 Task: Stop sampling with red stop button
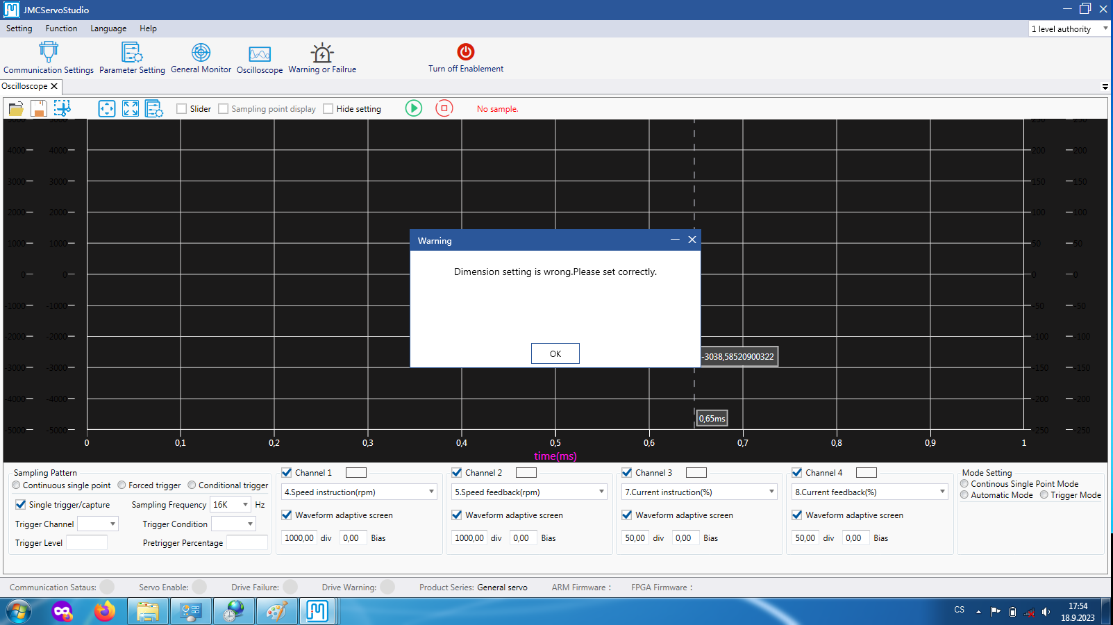444,108
